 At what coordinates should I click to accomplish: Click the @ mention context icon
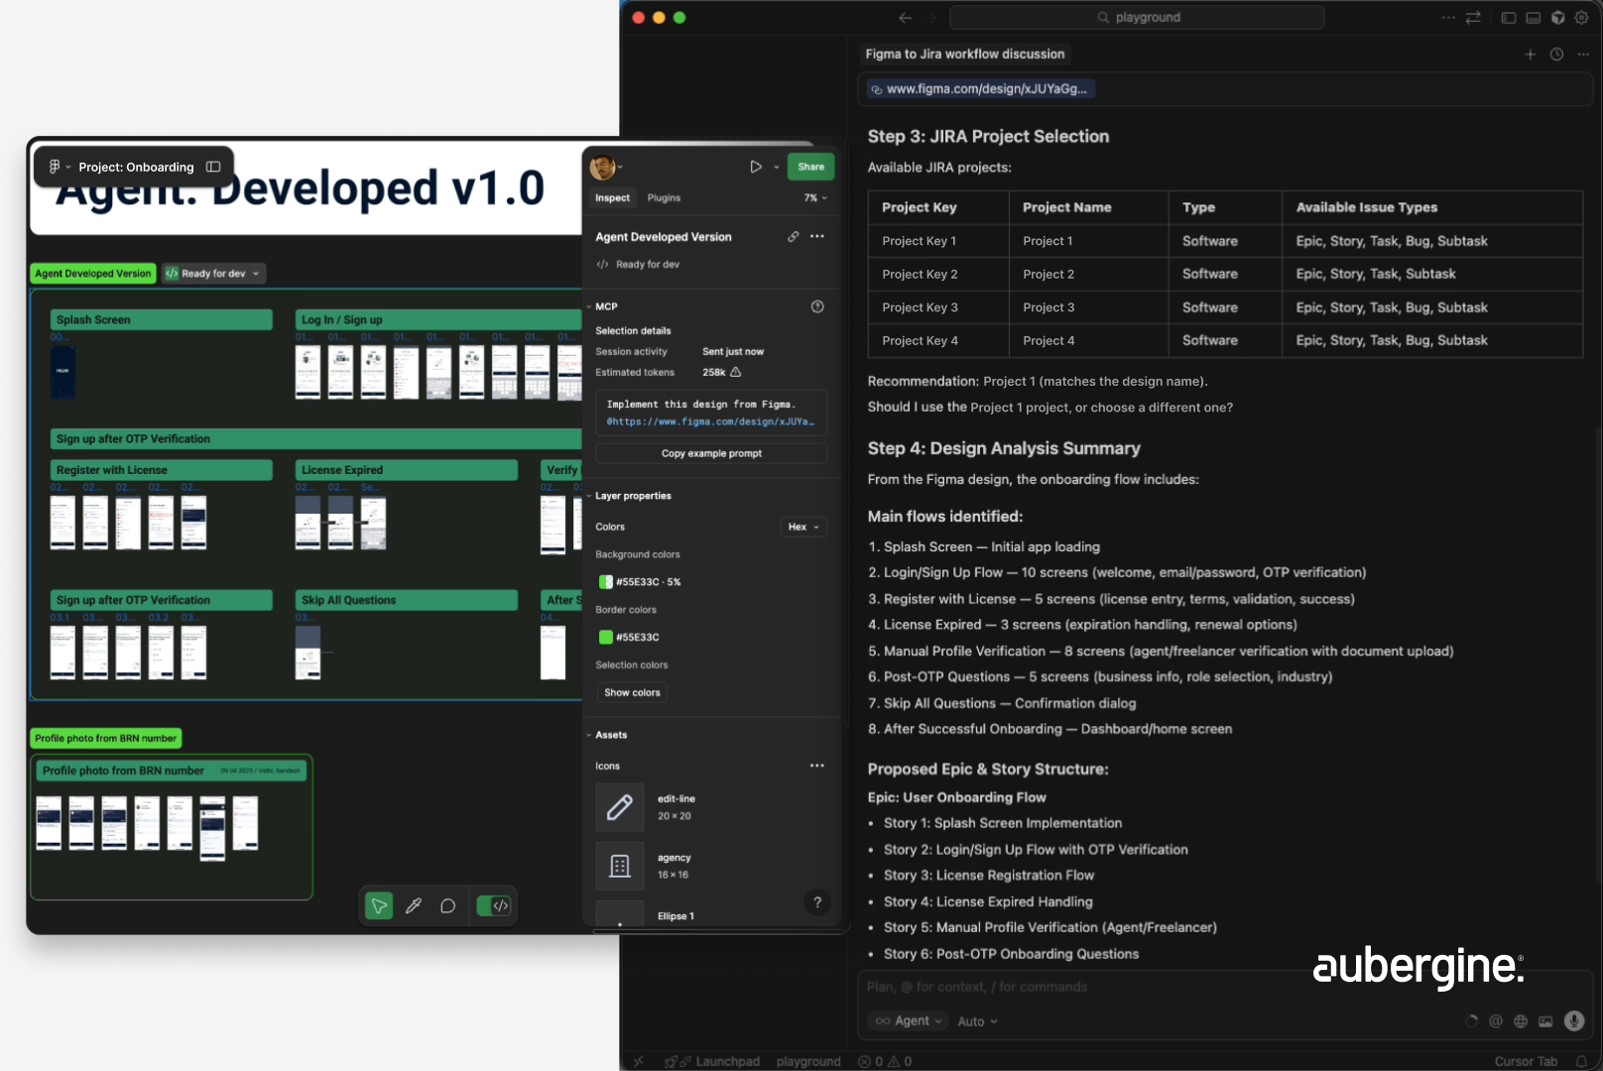click(x=1496, y=1021)
